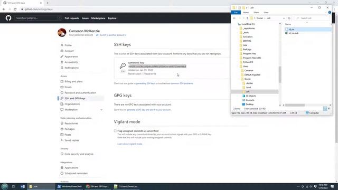
Task: Click File Explorer's up-folder arrow
Action: click(247, 18)
